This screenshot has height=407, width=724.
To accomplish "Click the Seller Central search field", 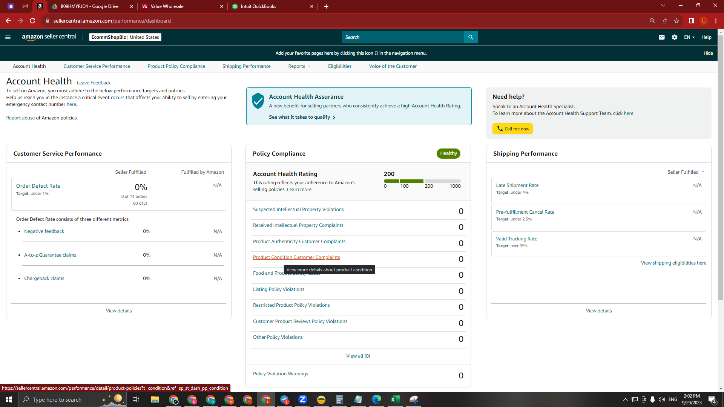I will point(403,37).
